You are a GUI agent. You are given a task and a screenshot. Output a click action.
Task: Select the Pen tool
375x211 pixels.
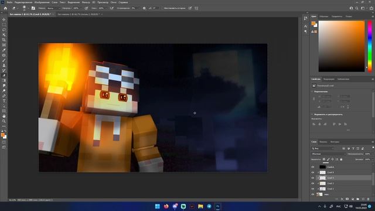4,96
